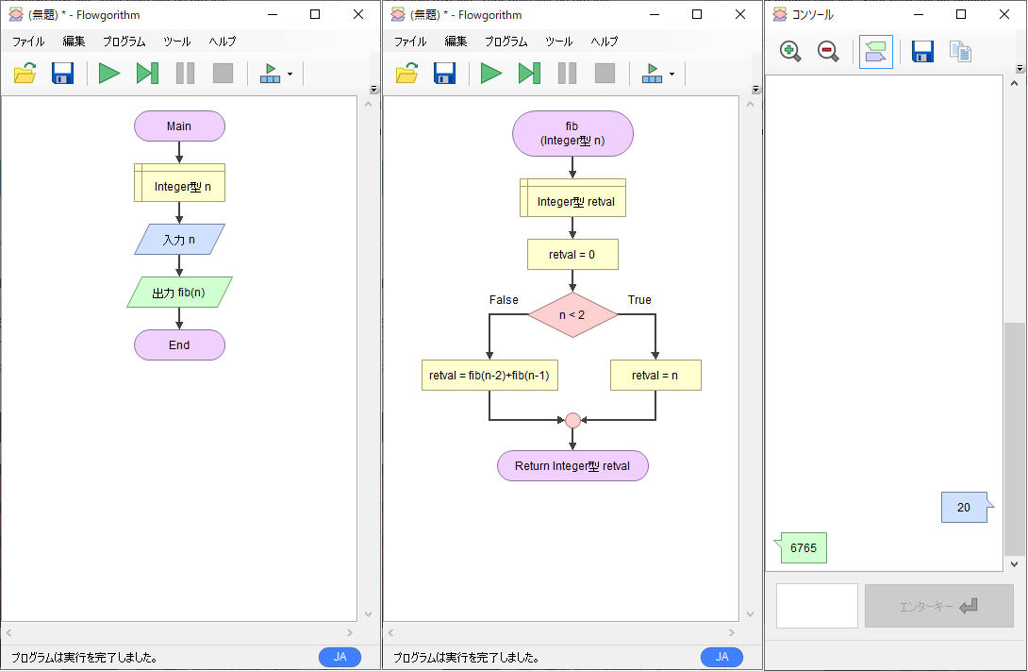Select the 入力 n input shape
This screenshot has width=1028, height=671.
pos(179,240)
